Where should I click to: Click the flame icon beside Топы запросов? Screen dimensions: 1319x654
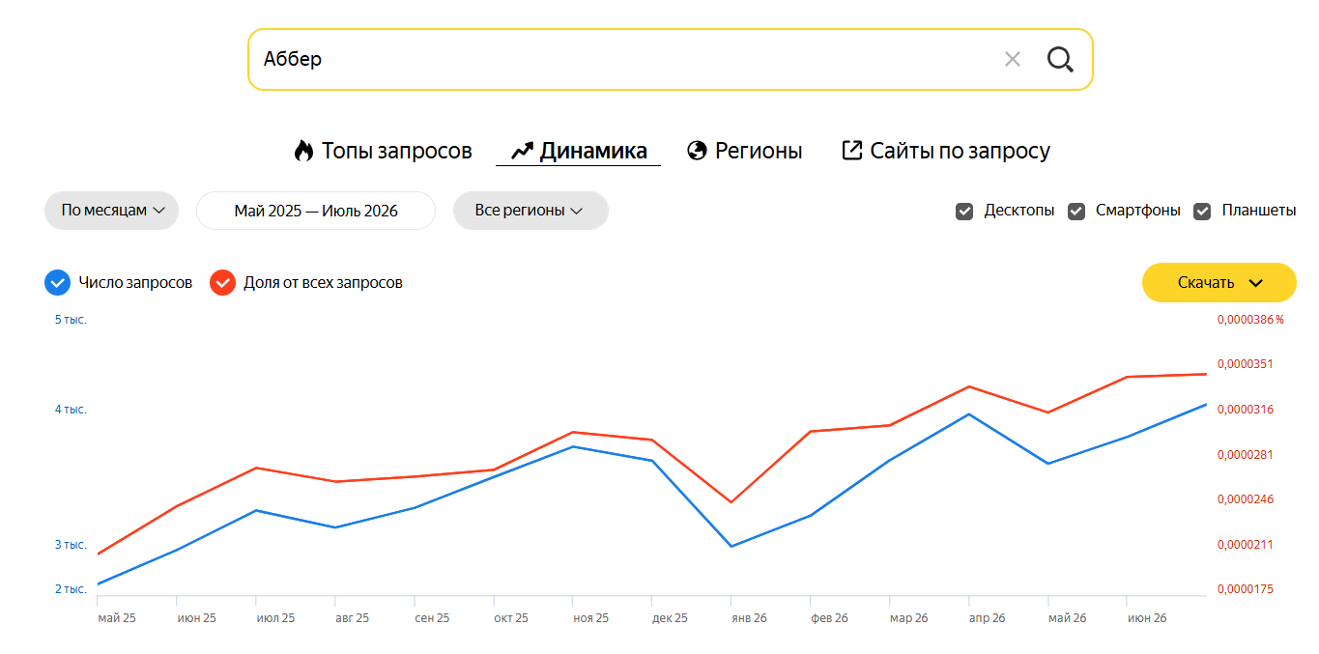point(303,151)
